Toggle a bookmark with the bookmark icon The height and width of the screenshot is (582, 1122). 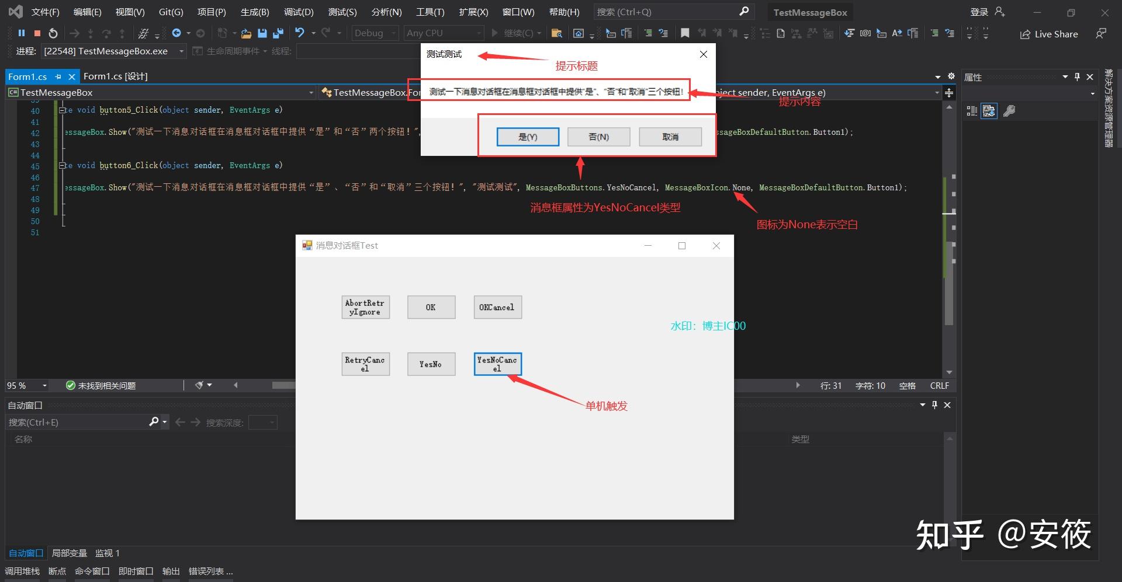685,33
